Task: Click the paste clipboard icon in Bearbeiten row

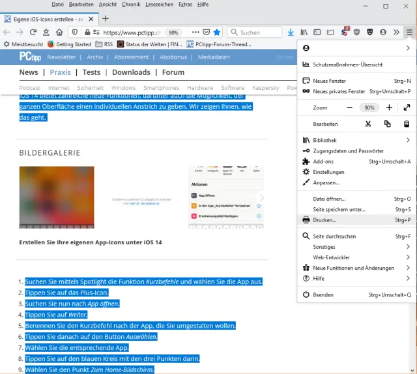Action: (407, 124)
